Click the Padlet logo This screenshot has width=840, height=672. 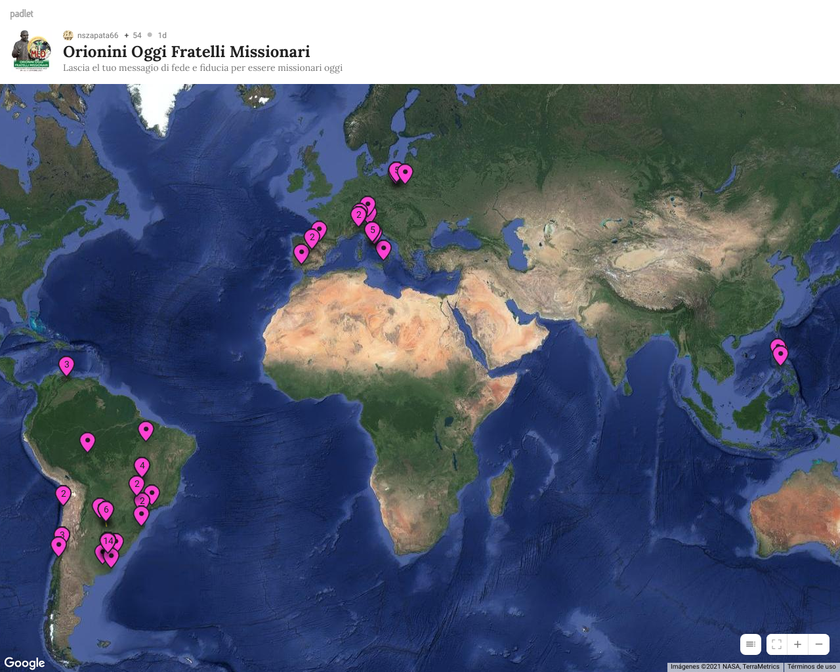pos(22,14)
